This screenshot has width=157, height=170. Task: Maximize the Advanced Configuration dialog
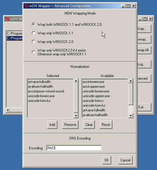tap(128, 6)
